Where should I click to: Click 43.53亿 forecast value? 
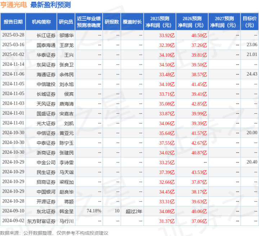[199, 172]
